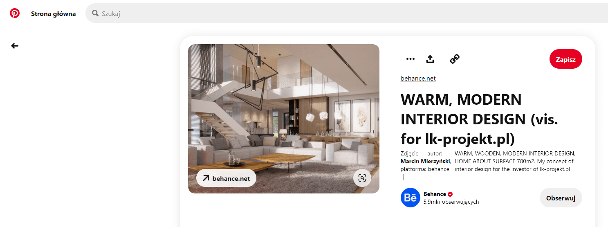Click the WARM, MODERN INTERIOR DESIGN title
Viewport: 608px width, 227px height.
click(479, 119)
